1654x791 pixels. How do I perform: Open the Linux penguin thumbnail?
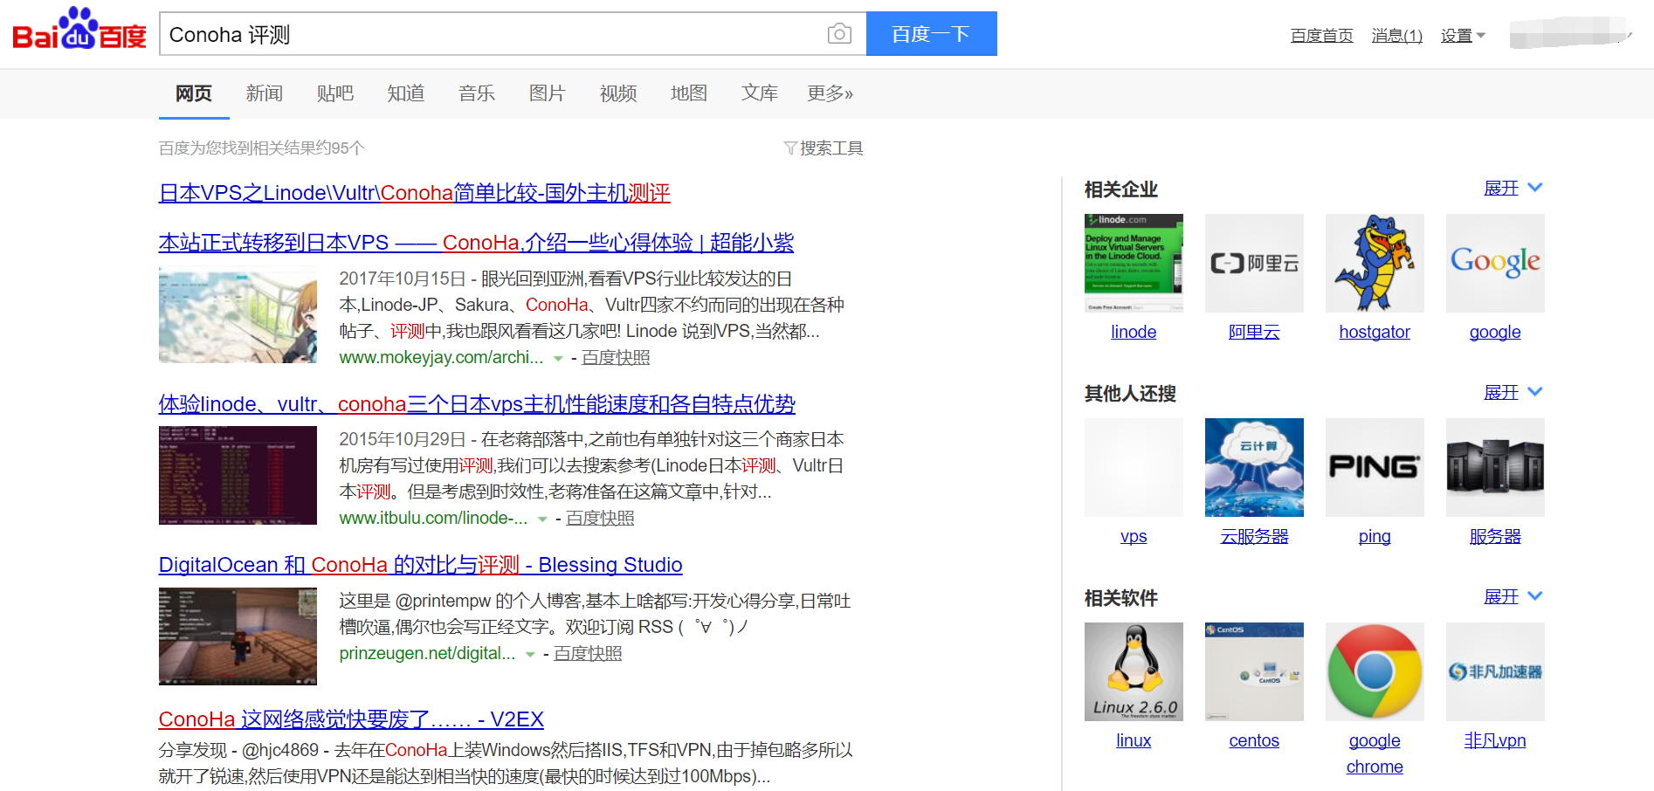[1134, 671]
